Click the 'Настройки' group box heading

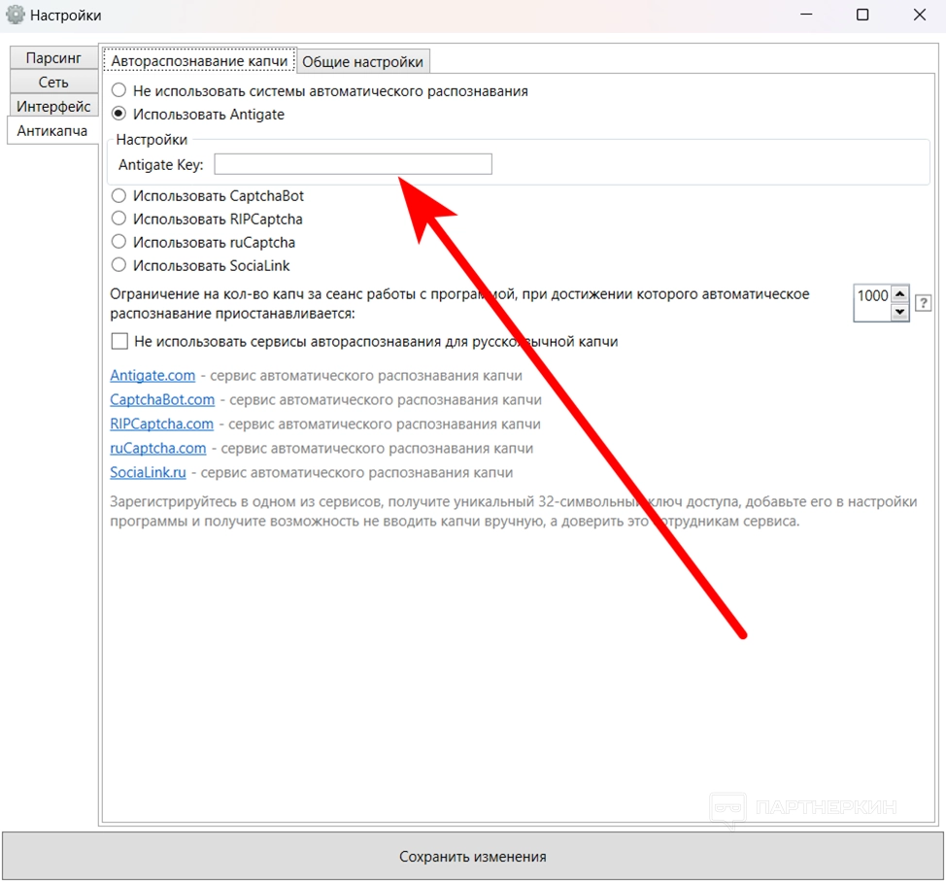click(x=152, y=139)
